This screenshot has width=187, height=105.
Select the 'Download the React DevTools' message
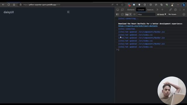pos(150,24)
